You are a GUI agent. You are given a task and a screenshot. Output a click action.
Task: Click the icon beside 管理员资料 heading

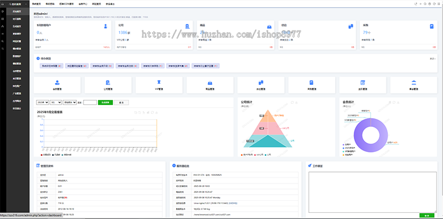38,166
